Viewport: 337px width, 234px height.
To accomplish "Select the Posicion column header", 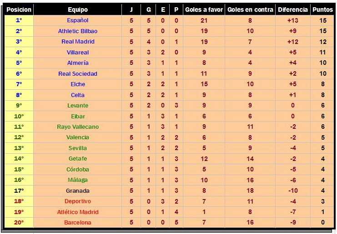I will coord(19,10).
